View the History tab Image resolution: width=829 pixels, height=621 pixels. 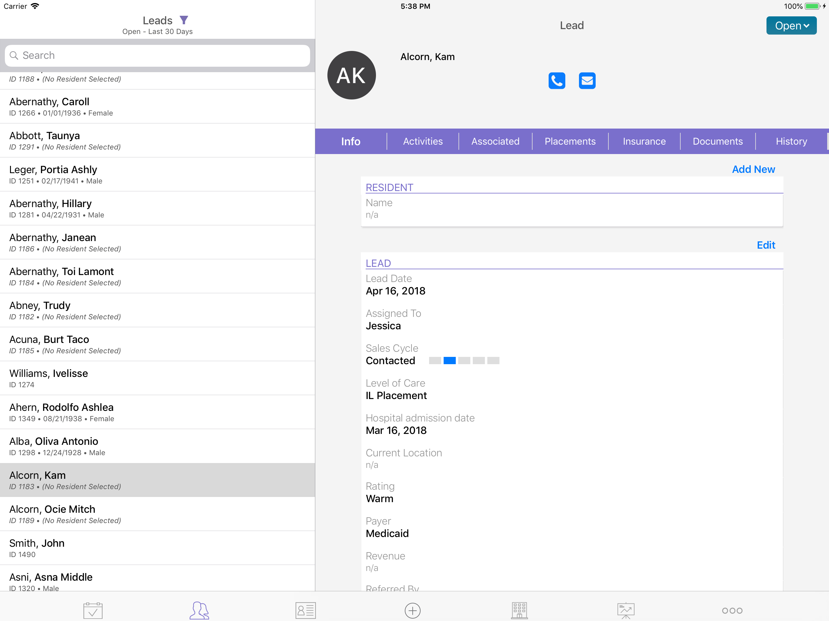791,141
